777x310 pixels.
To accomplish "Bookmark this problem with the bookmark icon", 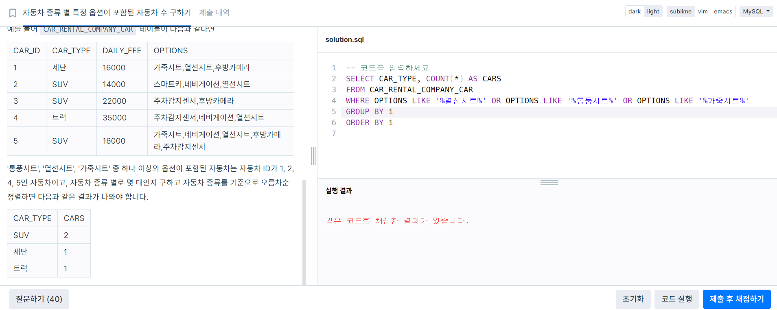I will click(x=13, y=13).
